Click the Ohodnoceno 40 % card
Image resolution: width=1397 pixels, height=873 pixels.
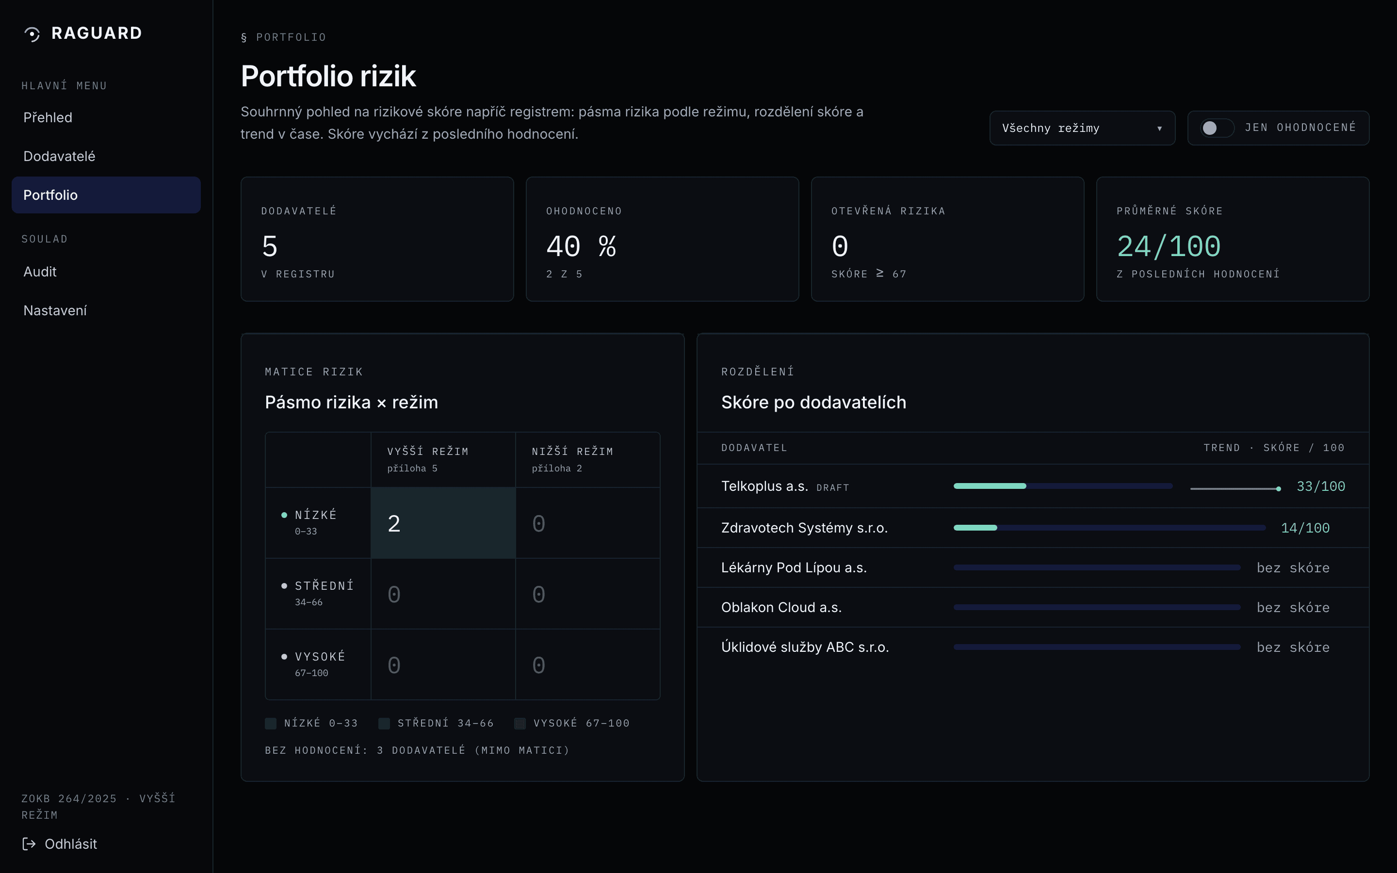click(662, 239)
